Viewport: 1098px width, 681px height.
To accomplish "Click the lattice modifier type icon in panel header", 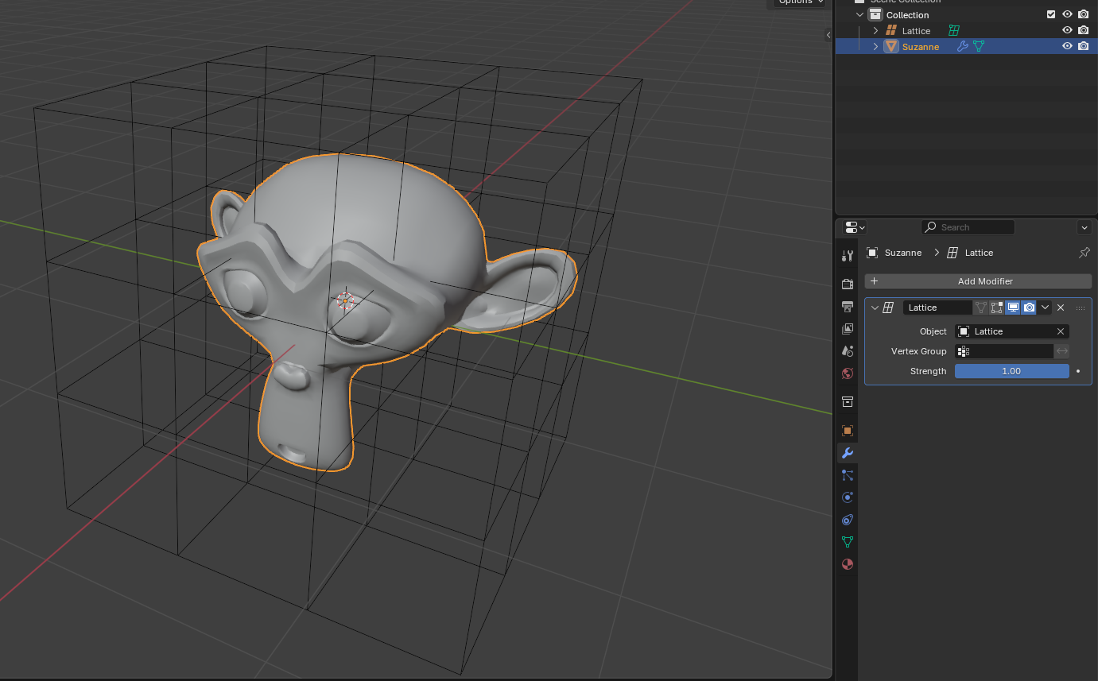I will point(889,308).
